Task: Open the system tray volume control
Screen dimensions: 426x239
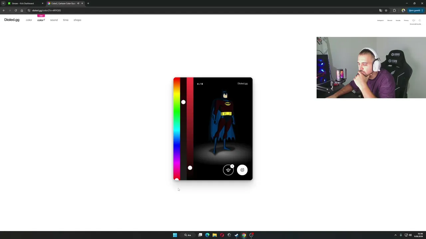Action: (410, 235)
